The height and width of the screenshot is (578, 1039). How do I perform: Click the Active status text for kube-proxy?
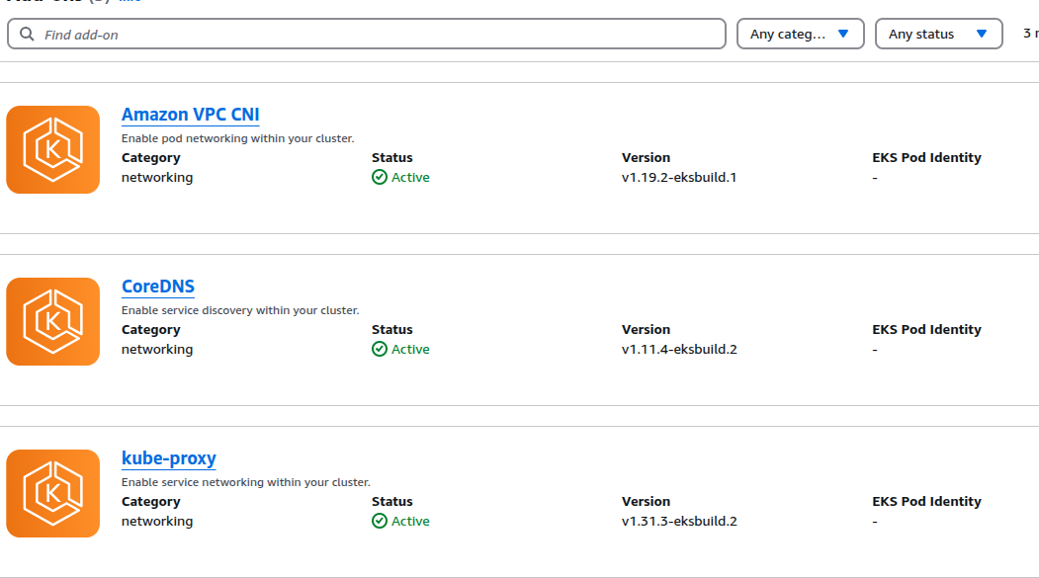pos(410,522)
